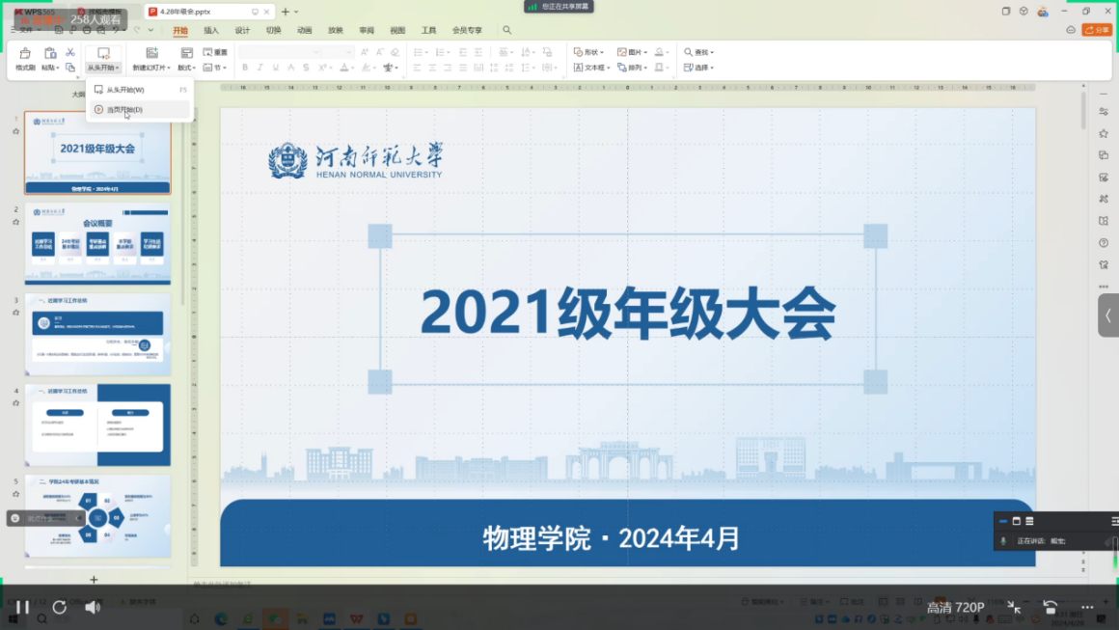The width and height of the screenshot is (1119, 630).
Task: Click the orange Share (分享) button
Action: coord(1098,30)
